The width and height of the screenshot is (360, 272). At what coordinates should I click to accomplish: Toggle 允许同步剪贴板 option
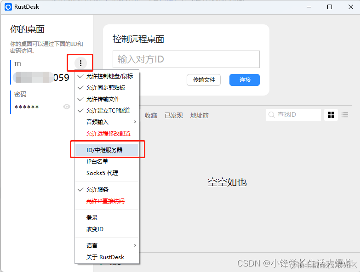(x=107, y=88)
